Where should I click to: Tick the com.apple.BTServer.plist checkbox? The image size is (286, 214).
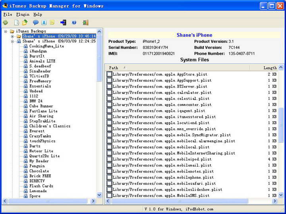pyautogui.click(x=109, y=86)
